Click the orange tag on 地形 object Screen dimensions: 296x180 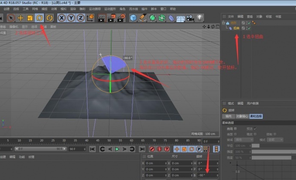coord(254,23)
